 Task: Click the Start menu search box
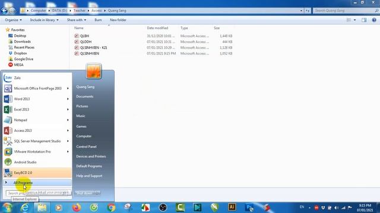(38, 193)
